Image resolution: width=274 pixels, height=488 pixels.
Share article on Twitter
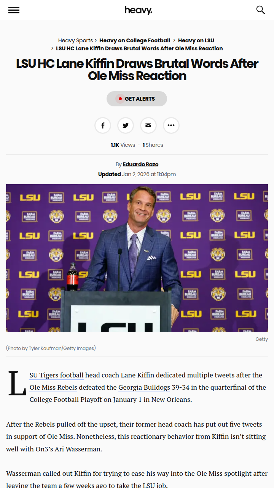[x=126, y=125]
